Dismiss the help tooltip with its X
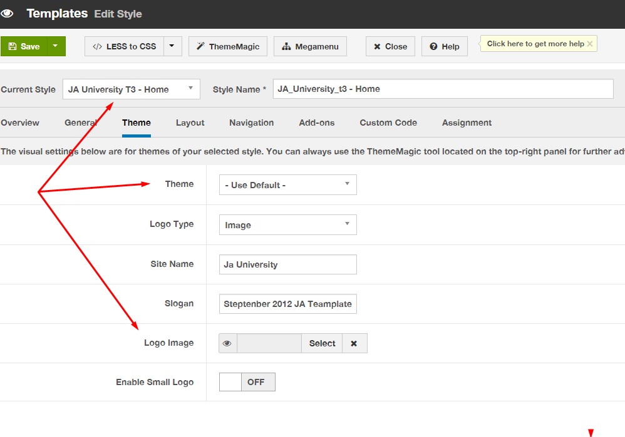The image size is (625, 437). click(x=589, y=44)
